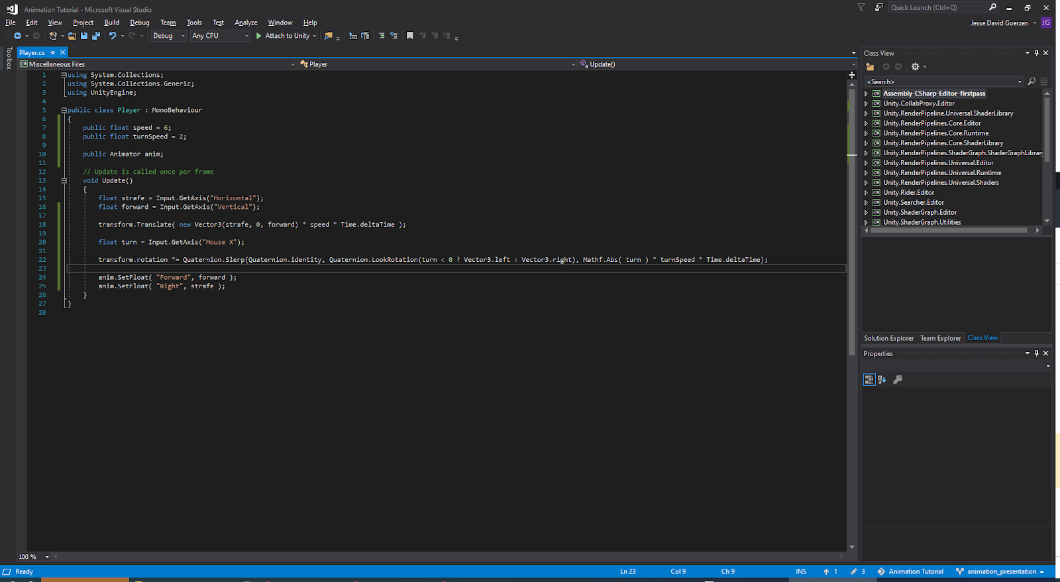Expand Unity.Rider.Editor tree node
Viewport: 1060px width, 582px height.
[x=866, y=193]
